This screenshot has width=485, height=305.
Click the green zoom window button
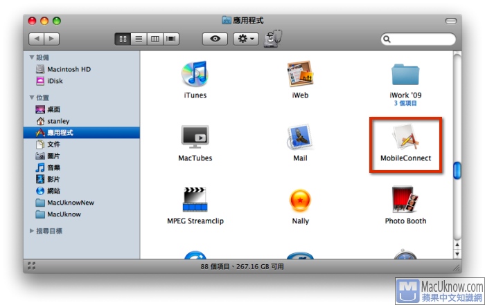click(x=57, y=21)
